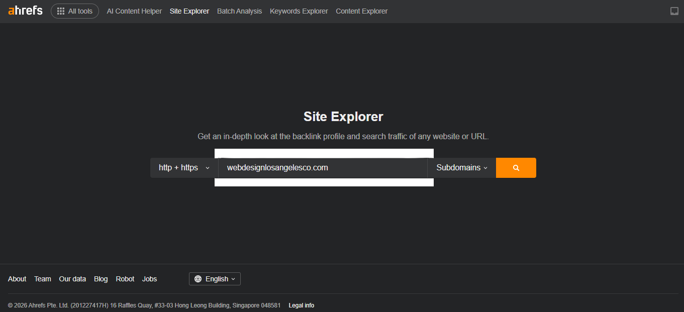Viewport: 684px width, 312px height.
Task: Click the backlink profile description text
Action: pos(343,136)
